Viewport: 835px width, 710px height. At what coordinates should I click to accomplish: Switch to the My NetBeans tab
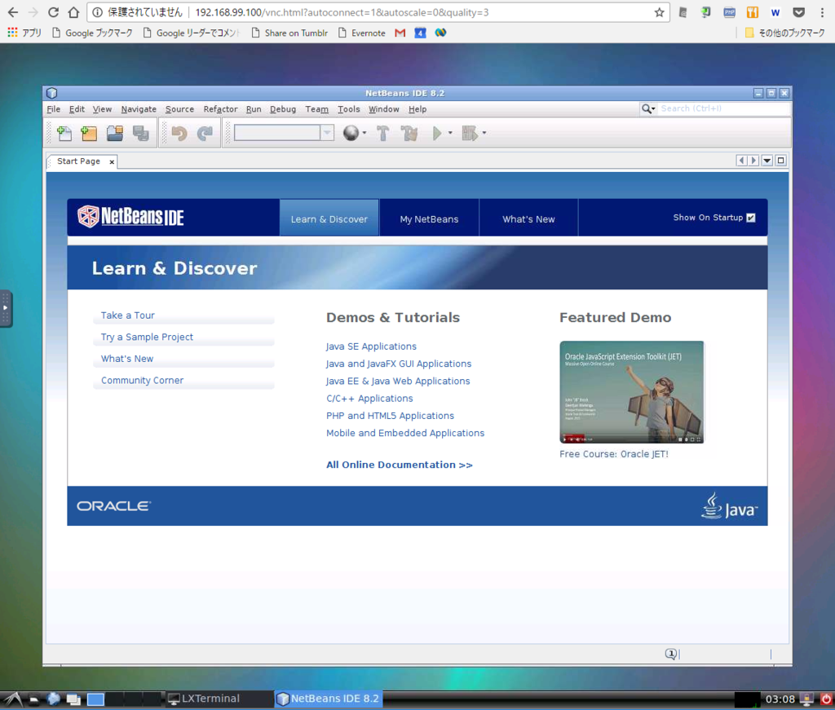429,218
